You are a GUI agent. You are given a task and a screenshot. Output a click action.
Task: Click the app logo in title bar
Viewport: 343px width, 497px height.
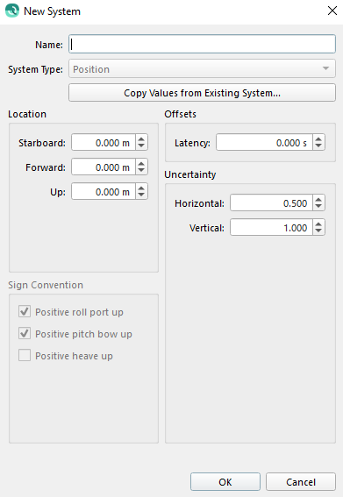point(12,11)
